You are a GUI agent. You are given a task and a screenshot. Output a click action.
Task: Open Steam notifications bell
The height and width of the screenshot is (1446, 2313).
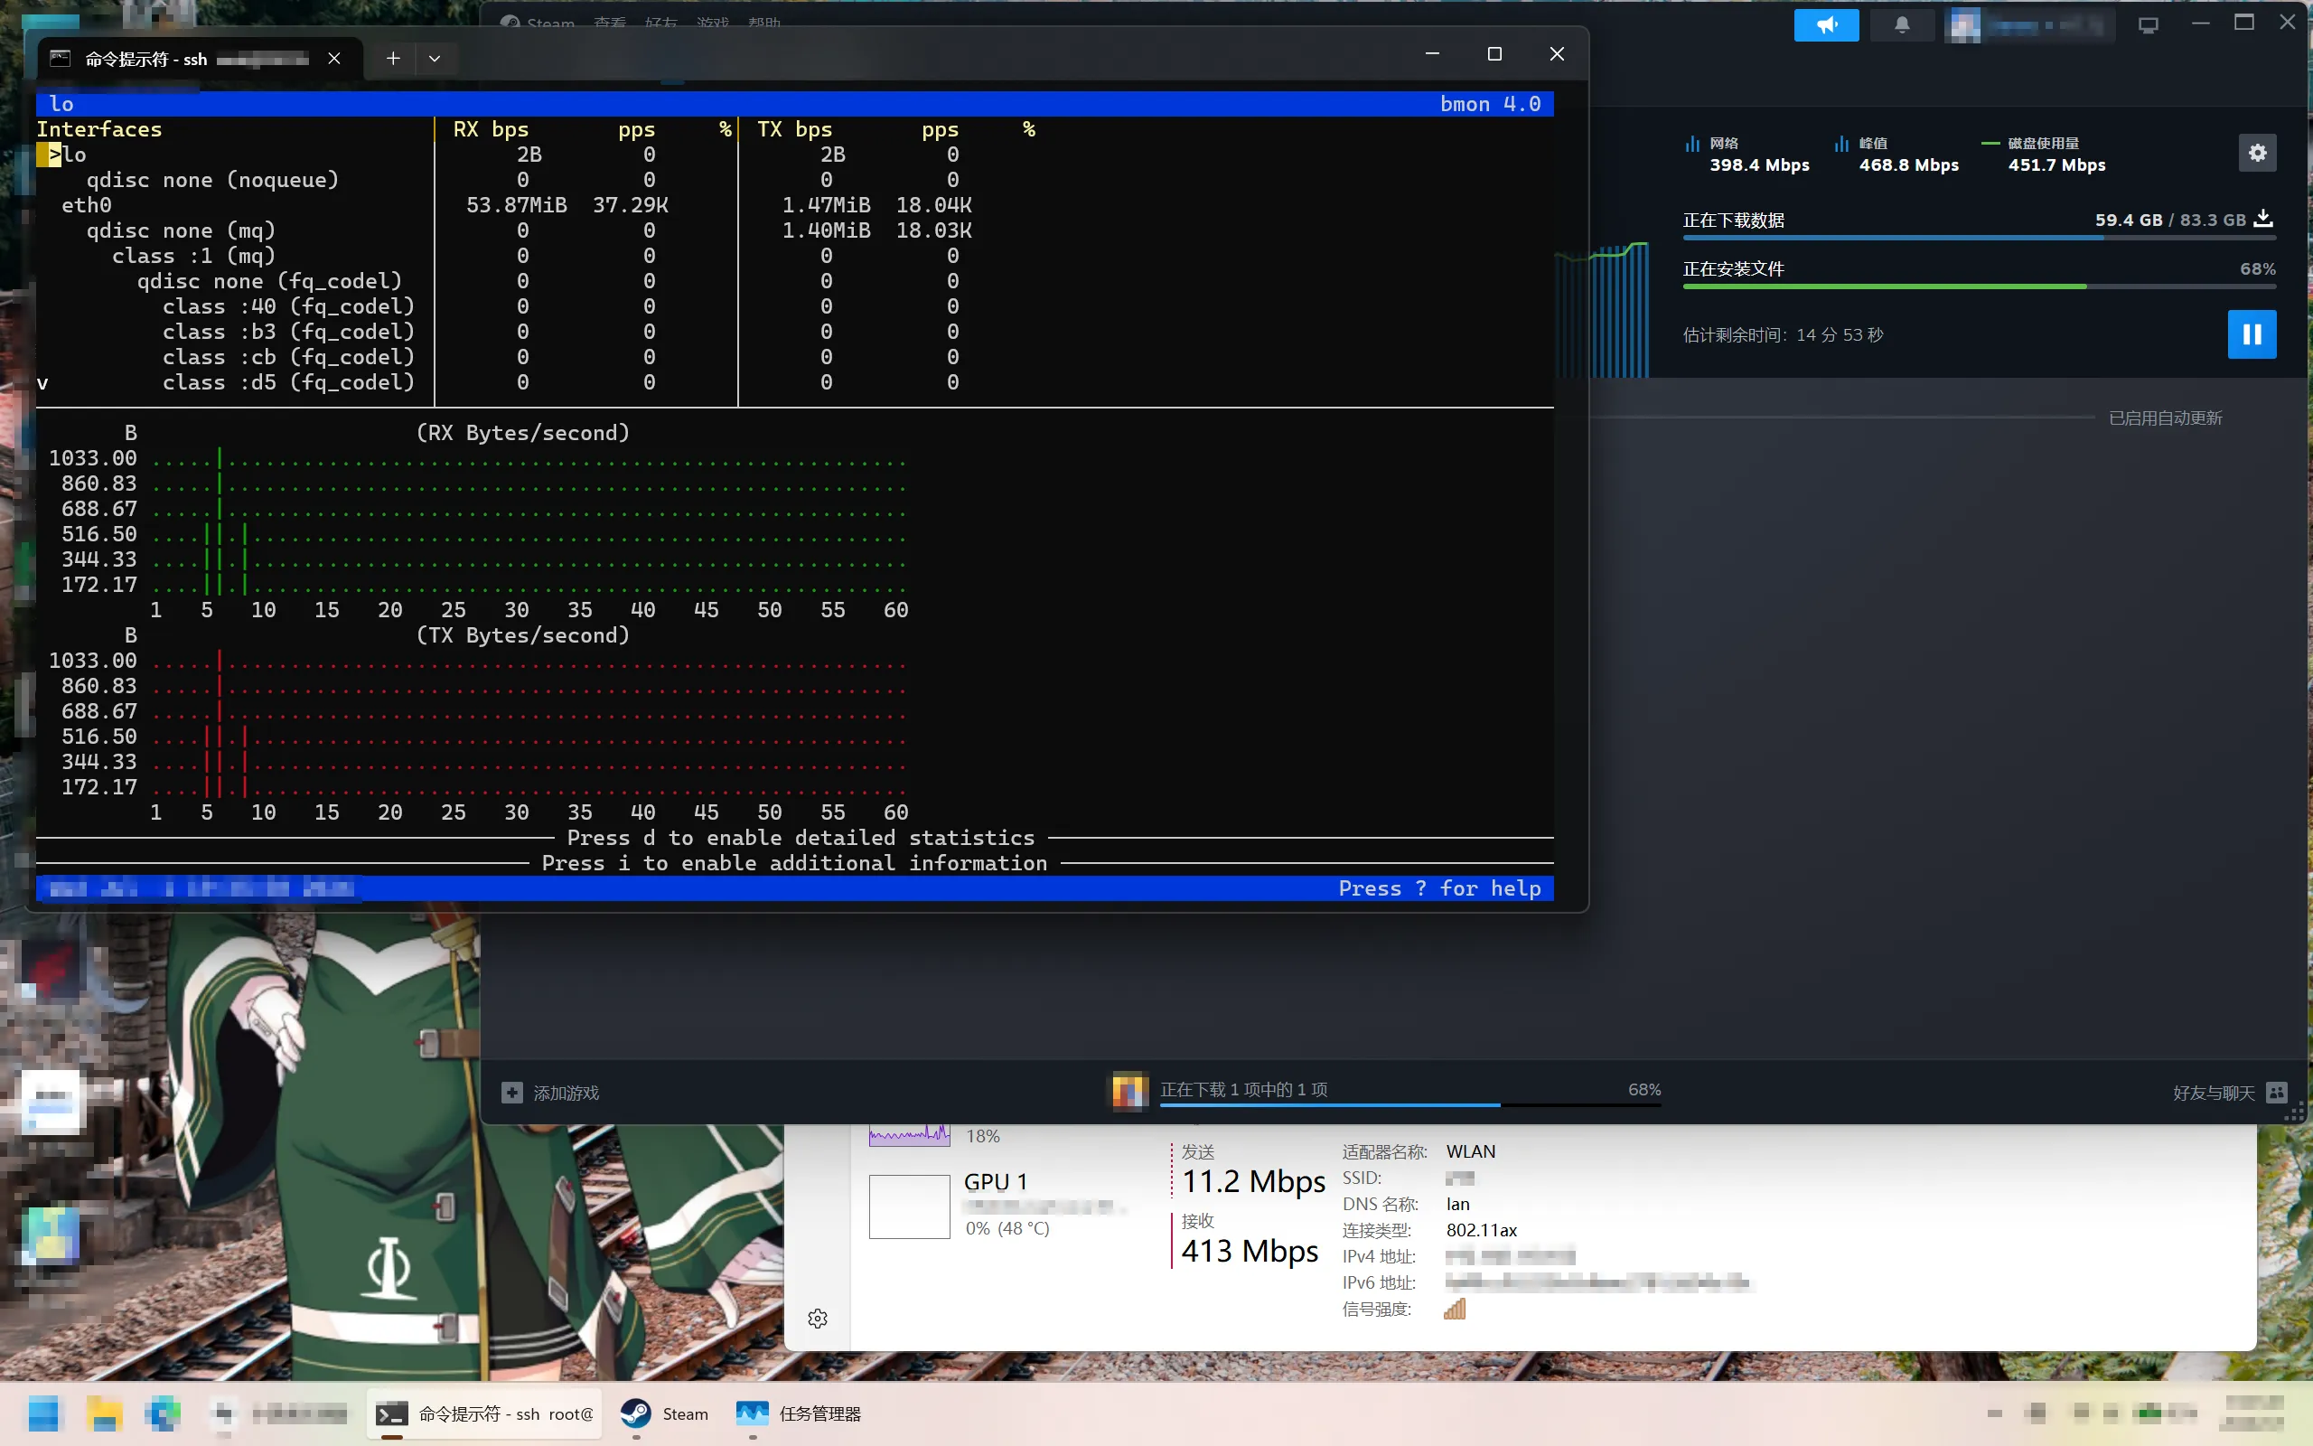pos(1902,25)
